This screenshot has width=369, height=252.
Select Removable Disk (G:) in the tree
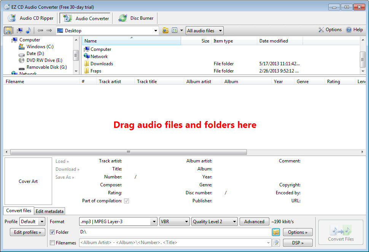point(46,67)
